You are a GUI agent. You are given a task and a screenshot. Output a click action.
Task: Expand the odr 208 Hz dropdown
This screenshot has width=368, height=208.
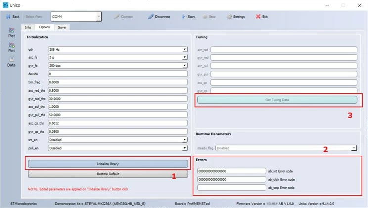(x=184, y=49)
